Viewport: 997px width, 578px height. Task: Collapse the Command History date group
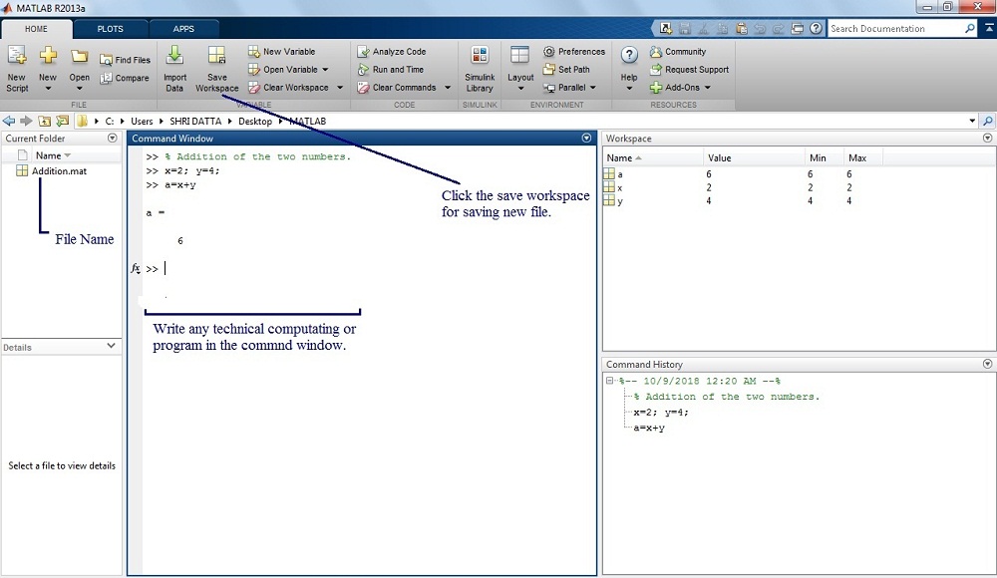[x=610, y=381]
